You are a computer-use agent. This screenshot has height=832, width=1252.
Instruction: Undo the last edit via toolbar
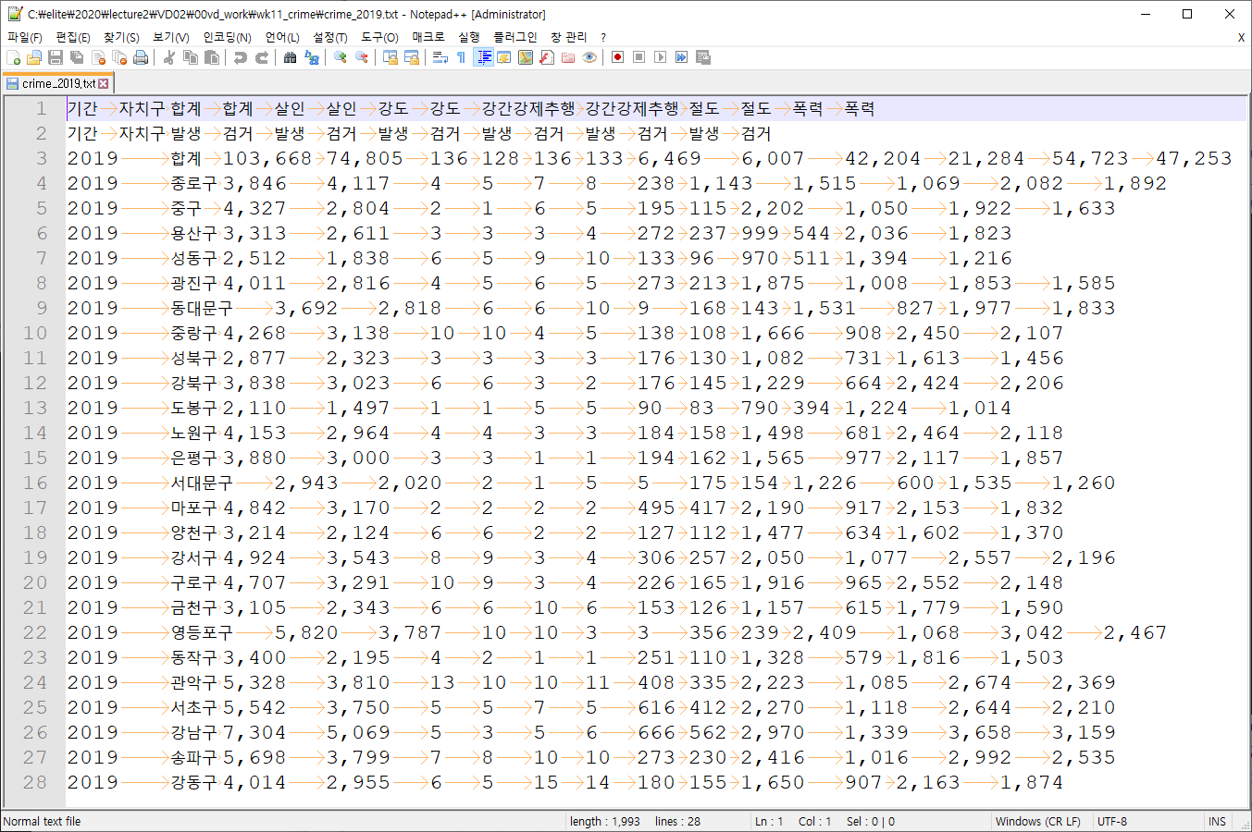click(x=241, y=57)
